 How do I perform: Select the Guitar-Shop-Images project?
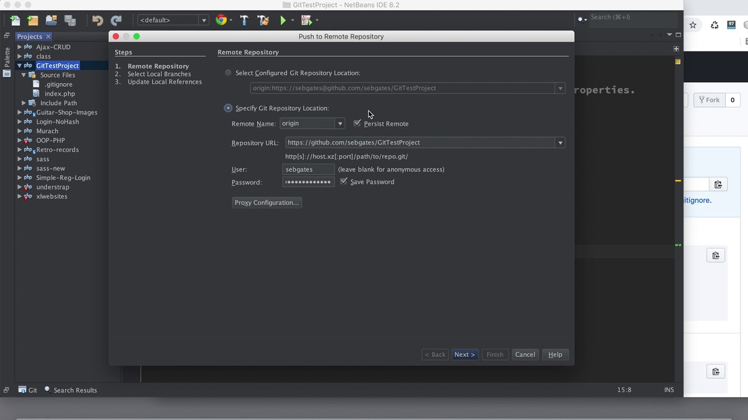(x=67, y=112)
